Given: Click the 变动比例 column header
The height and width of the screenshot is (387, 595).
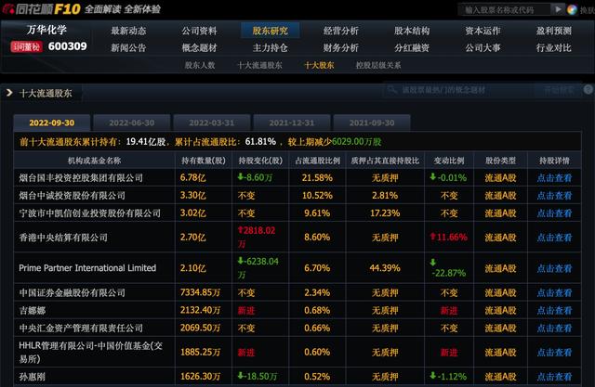Looking at the screenshot, I should coord(449,161).
